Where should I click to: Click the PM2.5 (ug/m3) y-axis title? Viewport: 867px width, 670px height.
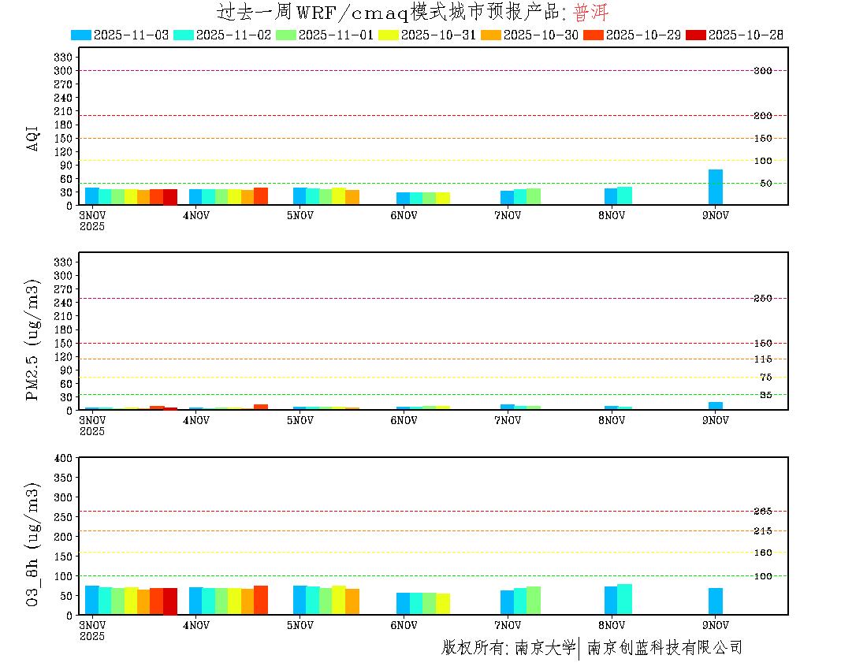coord(33,340)
